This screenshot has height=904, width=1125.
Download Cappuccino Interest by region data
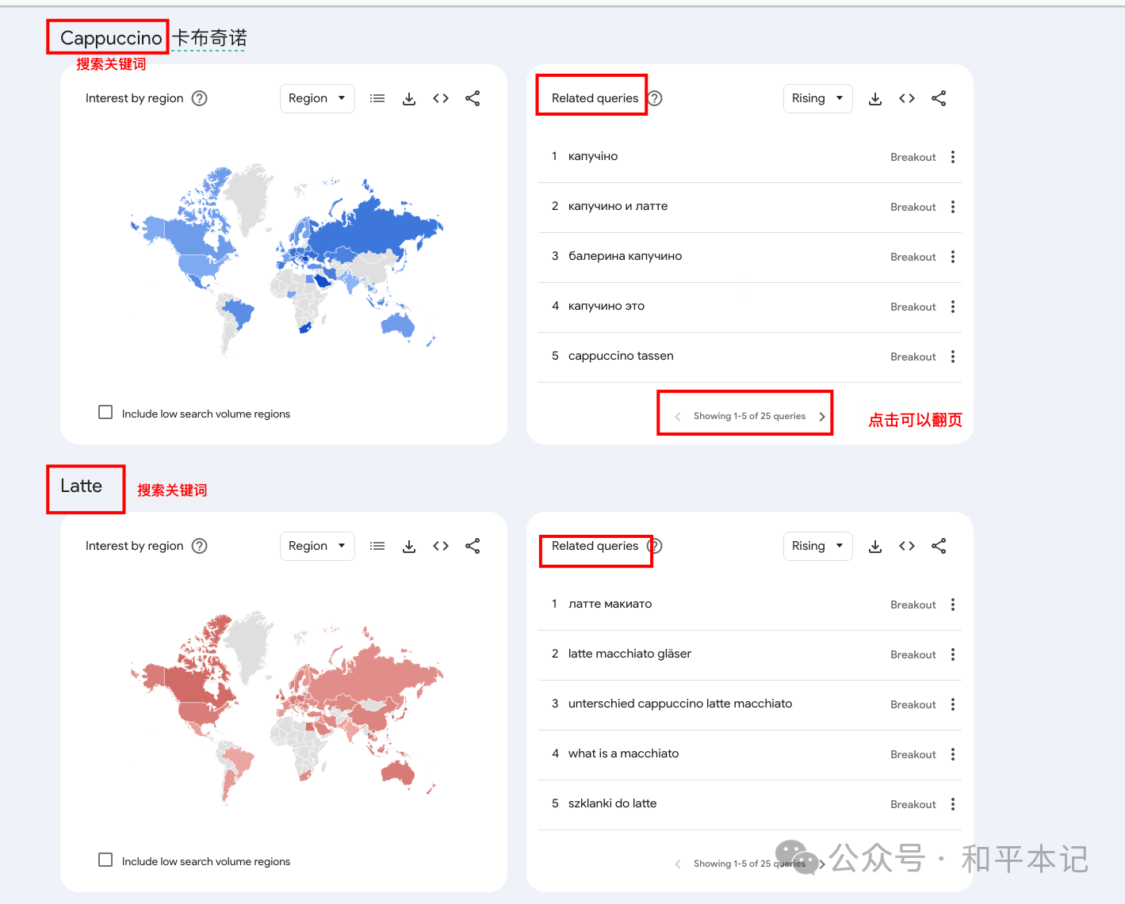[x=409, y=98]
